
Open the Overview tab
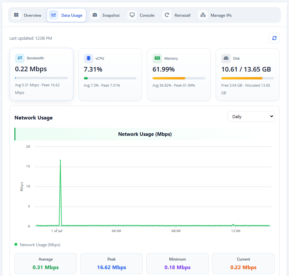click(x=27, y=15)
